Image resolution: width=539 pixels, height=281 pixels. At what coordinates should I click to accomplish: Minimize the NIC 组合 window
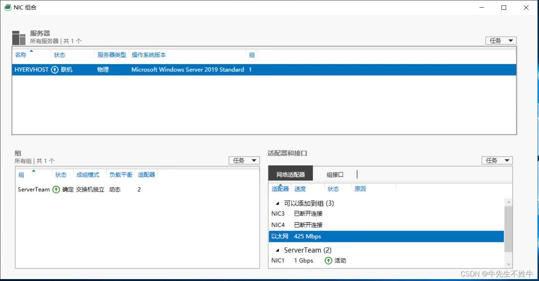pyautogui.click(x=482, y=7)
